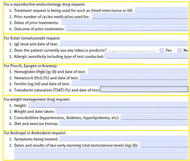Click the prior number of cycles field
Image resolution: width=190 pixels, height=161 pixels.
pos(140,16)
